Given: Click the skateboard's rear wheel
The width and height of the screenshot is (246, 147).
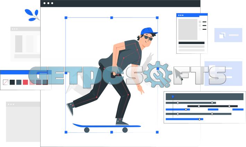Looking at the screenshot, I should pos(87,130).
